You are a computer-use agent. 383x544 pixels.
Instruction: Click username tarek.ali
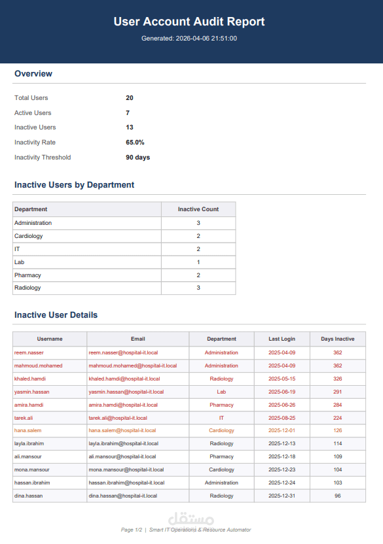pos(24,418)
